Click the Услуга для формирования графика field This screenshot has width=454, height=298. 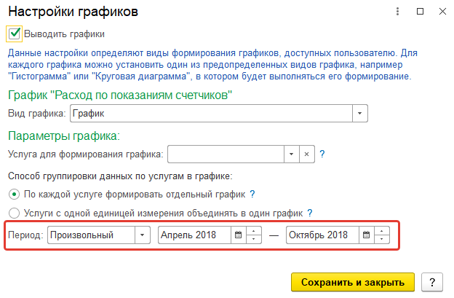pos(226,154)
